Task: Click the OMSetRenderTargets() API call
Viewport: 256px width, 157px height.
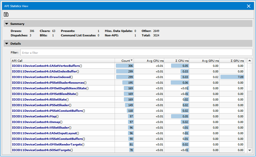Action: [x=48, y=144]
